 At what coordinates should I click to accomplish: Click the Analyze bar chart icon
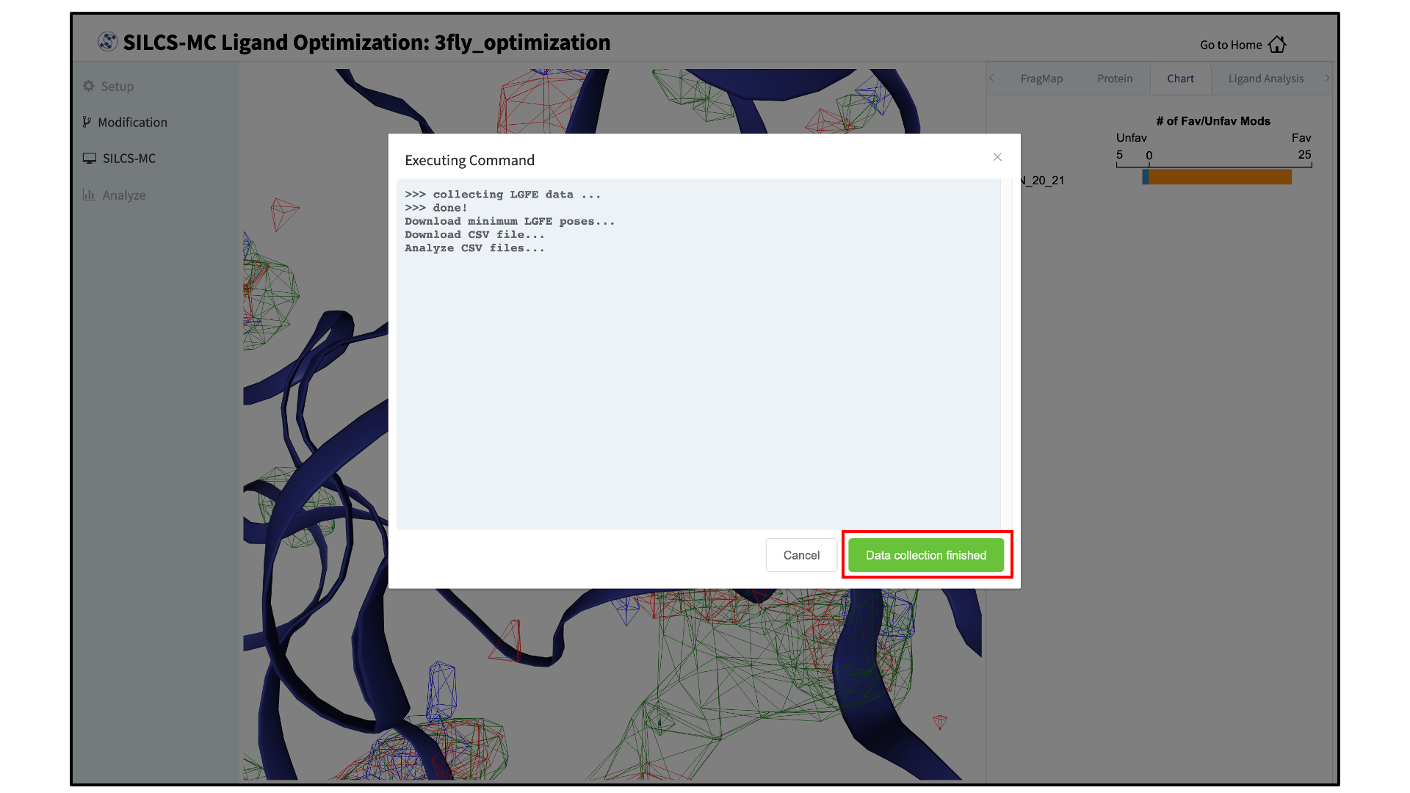click(x=90, y=195)
